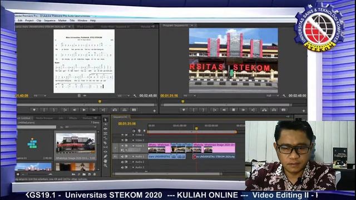356x200 pixels.
Task: Expand the Audio 3 track
Action: pyautogui.click(x=133, y=167)
